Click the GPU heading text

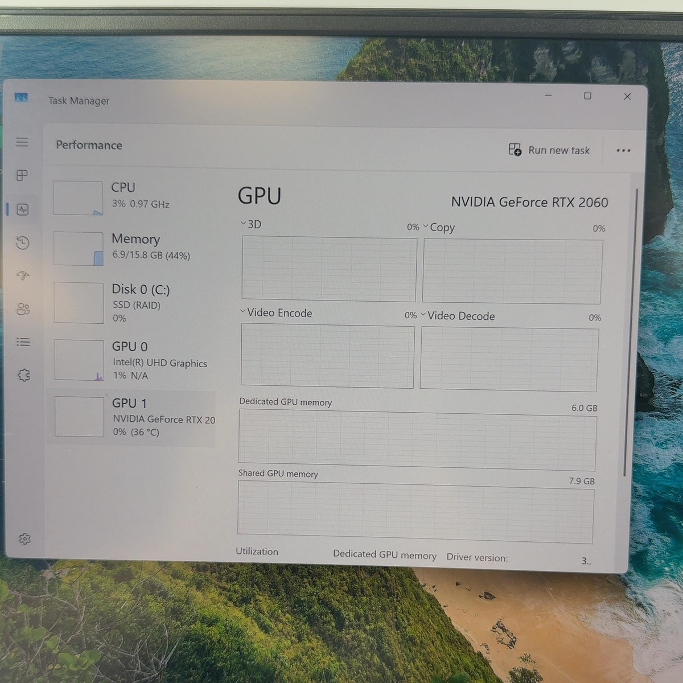click(x=260, y=196)
